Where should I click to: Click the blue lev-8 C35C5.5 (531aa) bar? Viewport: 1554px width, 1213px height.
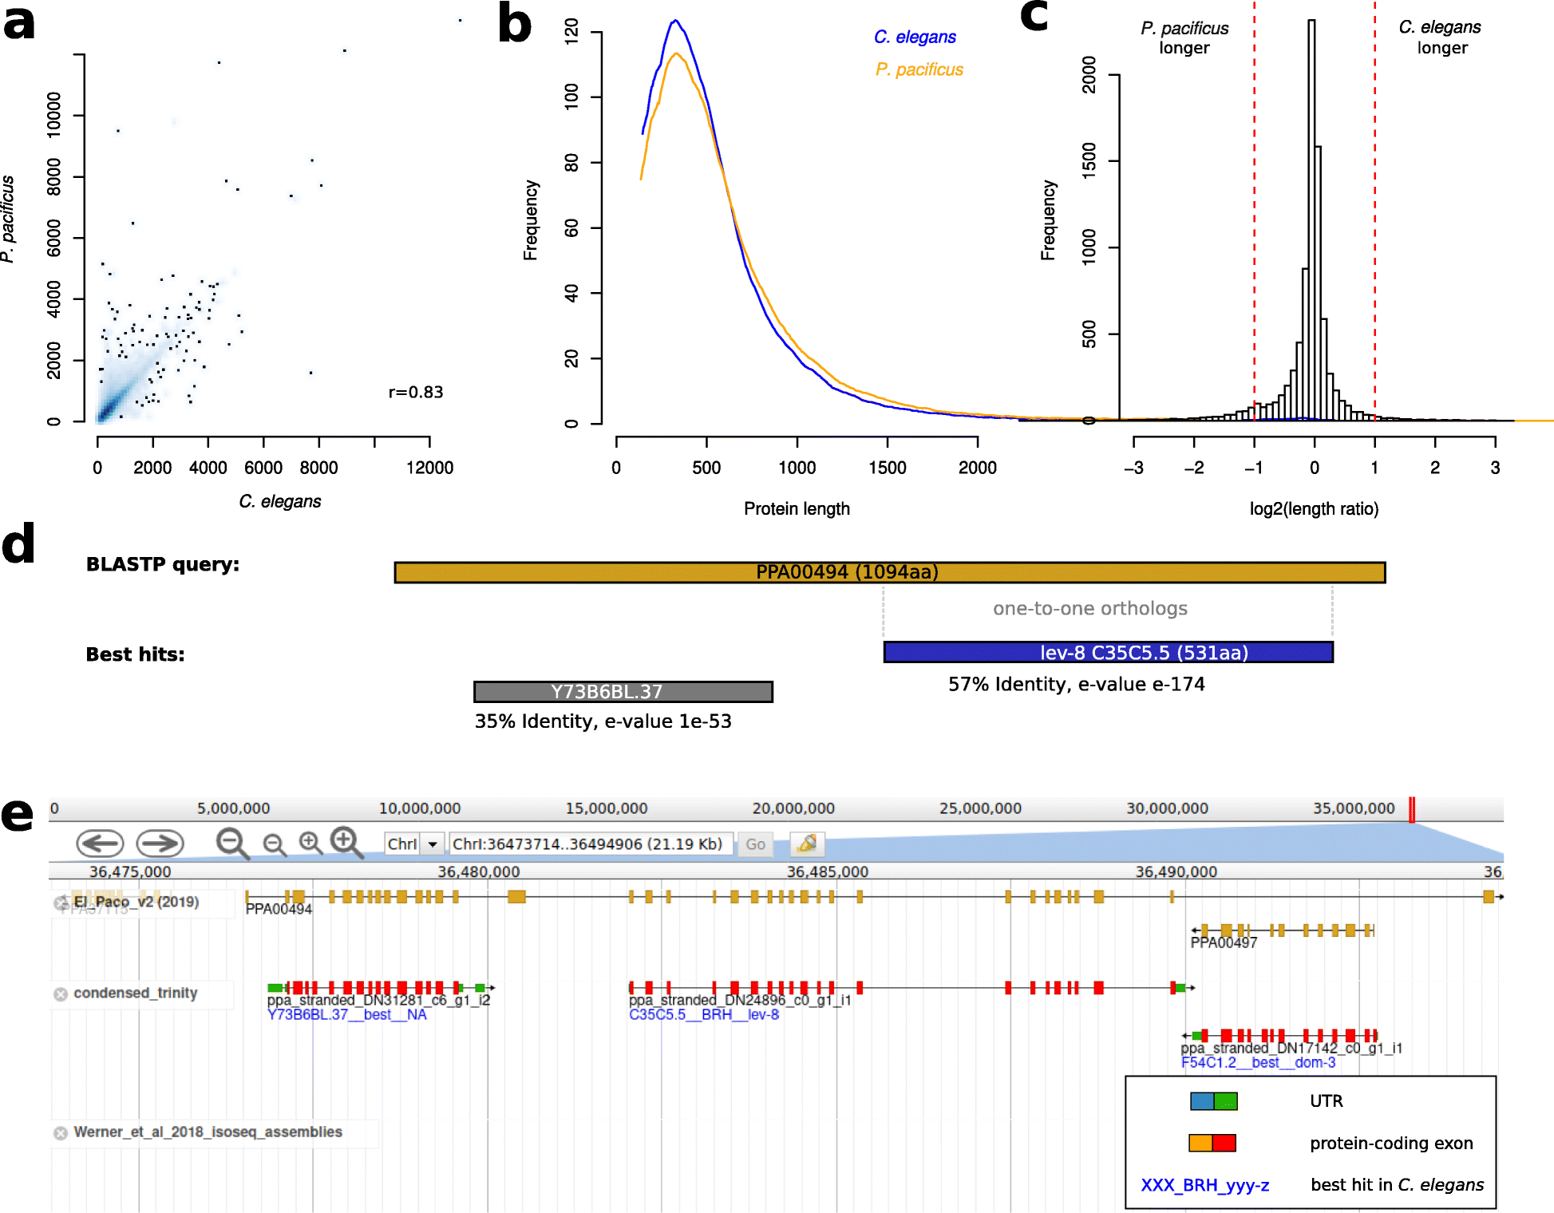click(1109, 652)
